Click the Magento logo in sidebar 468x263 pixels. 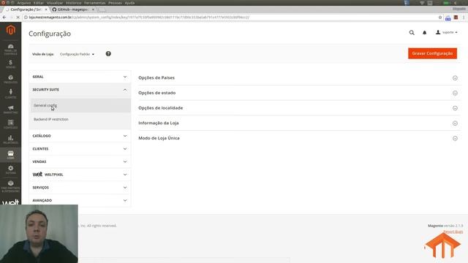click(11, 30)
